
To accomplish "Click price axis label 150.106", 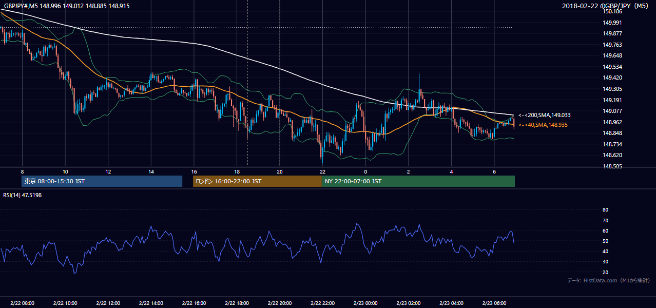I will coord(613,11).
